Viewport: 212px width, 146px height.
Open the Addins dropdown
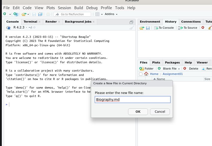[x=111, y=14]
